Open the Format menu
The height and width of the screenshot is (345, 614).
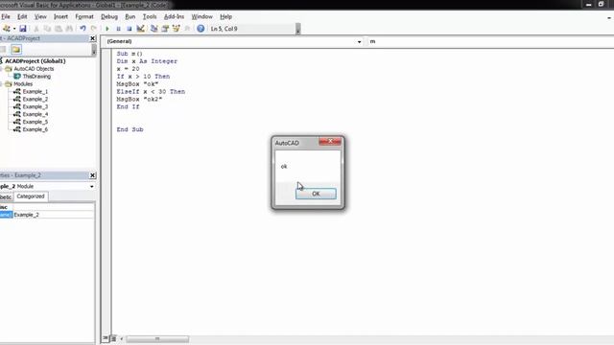84,17
